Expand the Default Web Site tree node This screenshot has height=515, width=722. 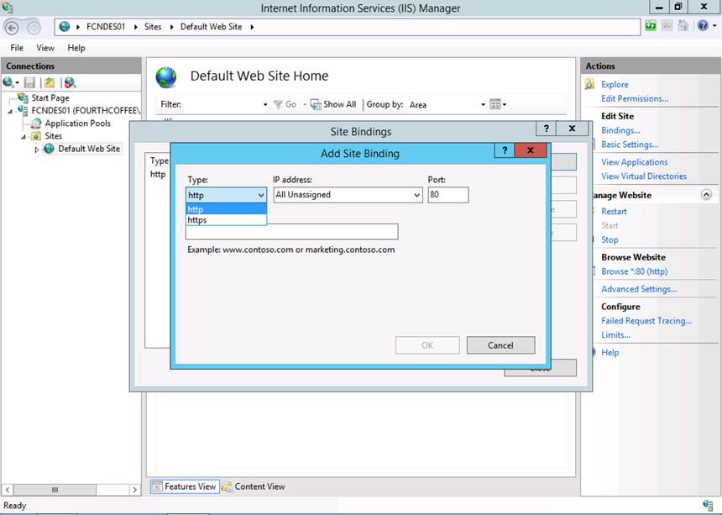36,150
